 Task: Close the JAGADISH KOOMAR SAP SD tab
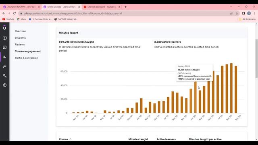coord(39,7)
